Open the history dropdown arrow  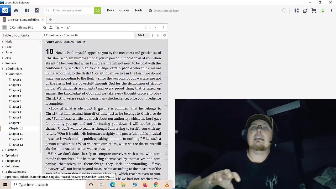[155, 28]
